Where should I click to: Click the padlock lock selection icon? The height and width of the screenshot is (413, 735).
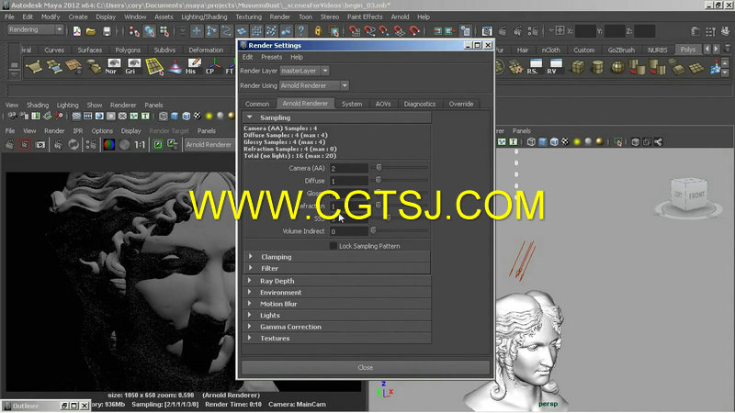click(x=318, y=31)
